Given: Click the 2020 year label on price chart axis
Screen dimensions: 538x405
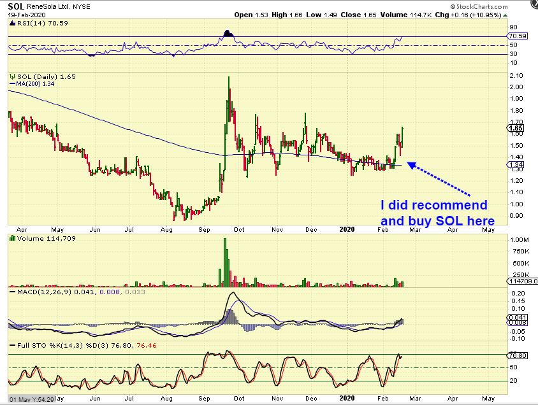Looking at the screenshot, I should (347, 229).
